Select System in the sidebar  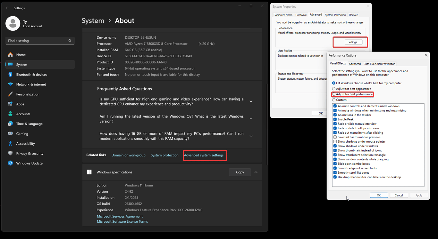(x=40, y=65)
